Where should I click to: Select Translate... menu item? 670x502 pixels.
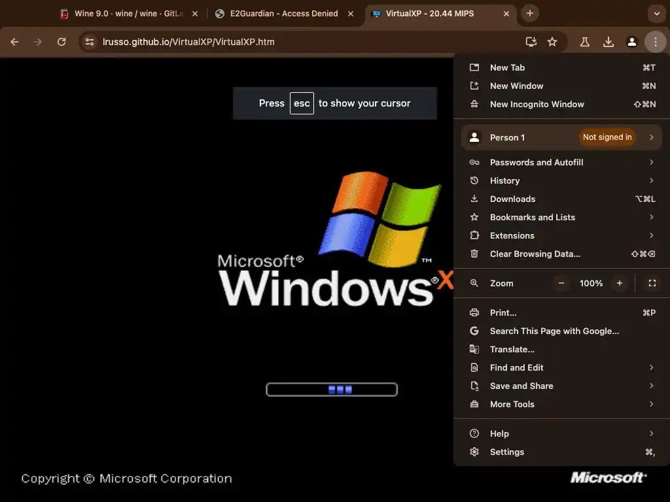[x=562, y=350]
